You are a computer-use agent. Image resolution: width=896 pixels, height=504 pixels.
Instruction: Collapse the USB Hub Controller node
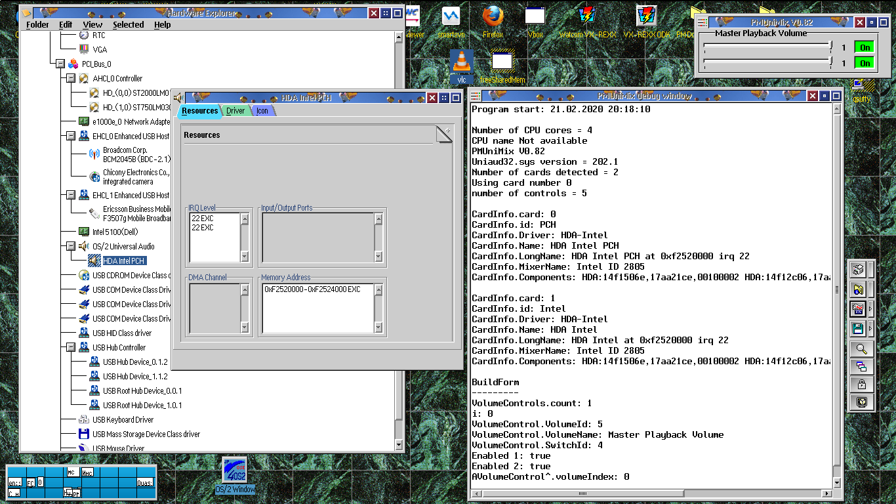point(71,347)
